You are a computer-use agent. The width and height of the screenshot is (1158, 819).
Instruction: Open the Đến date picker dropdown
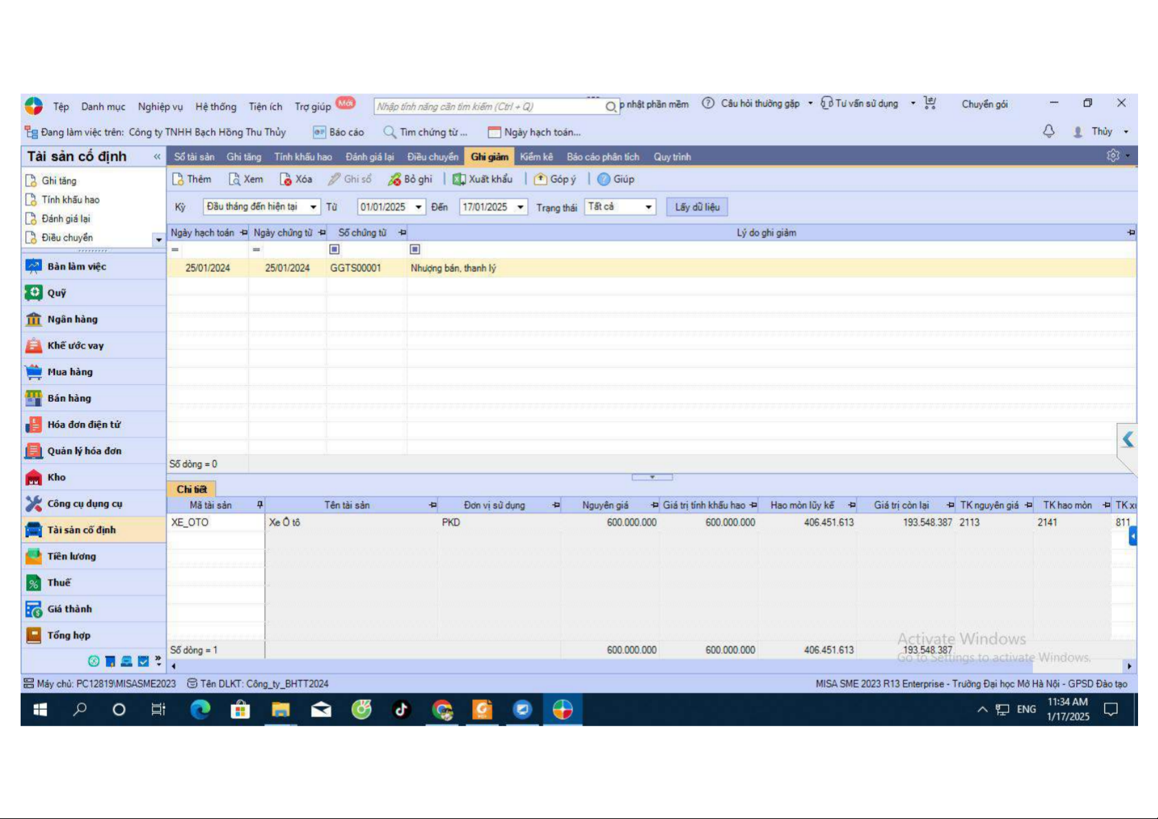tap(521, 207)
